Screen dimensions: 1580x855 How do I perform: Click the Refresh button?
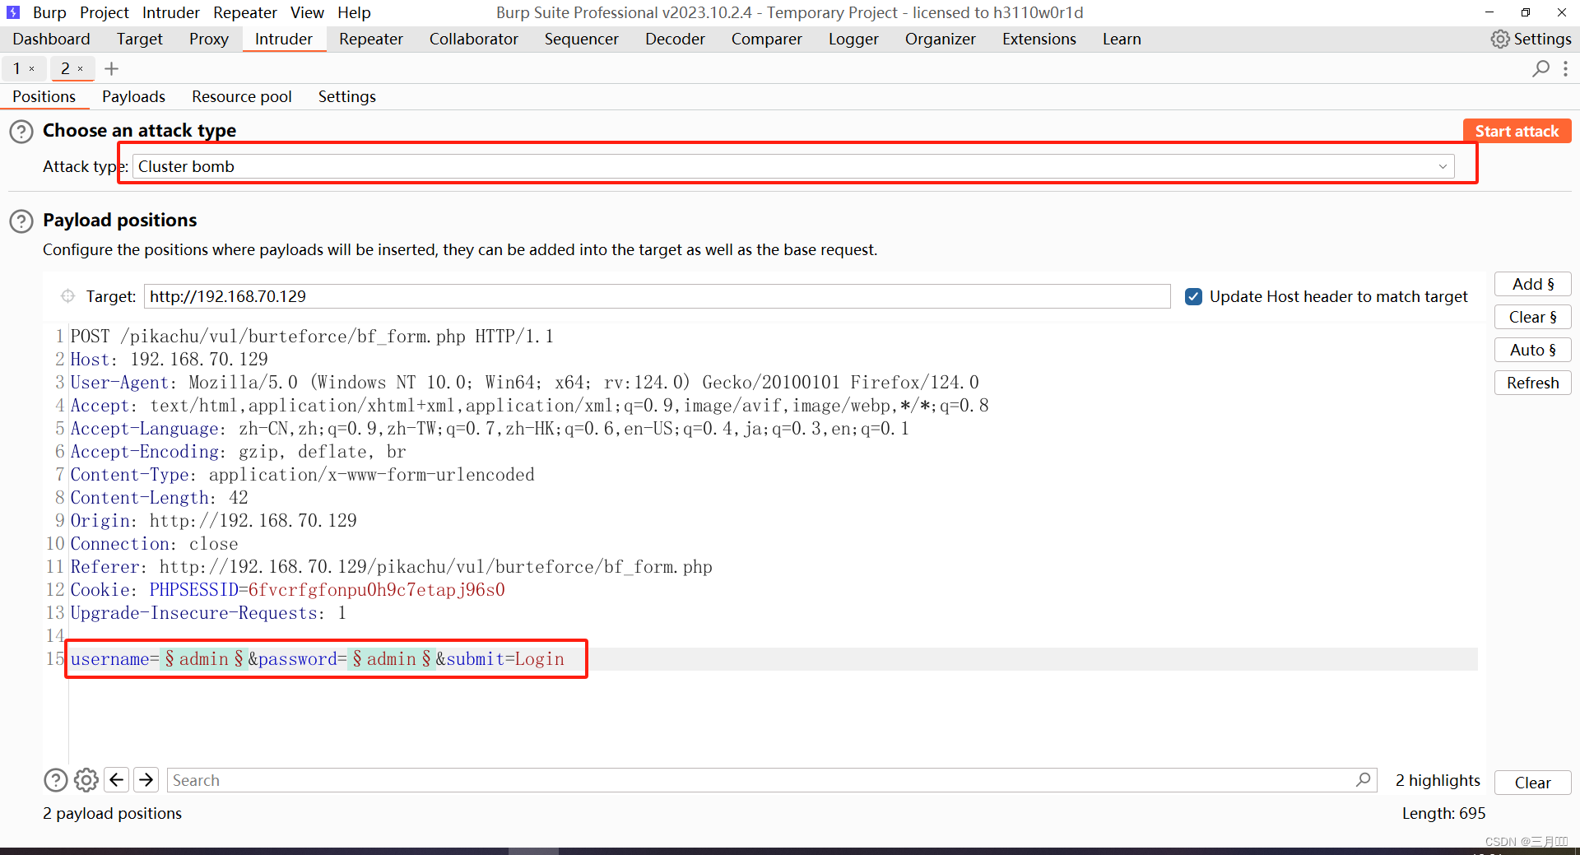pos(1532,383)
